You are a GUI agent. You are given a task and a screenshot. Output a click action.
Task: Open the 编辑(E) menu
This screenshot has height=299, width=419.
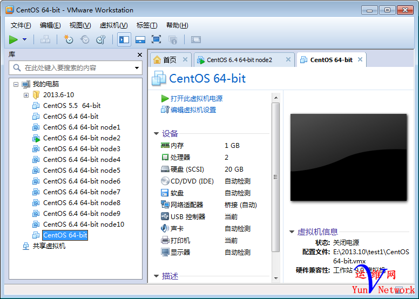tap(50, 25)
